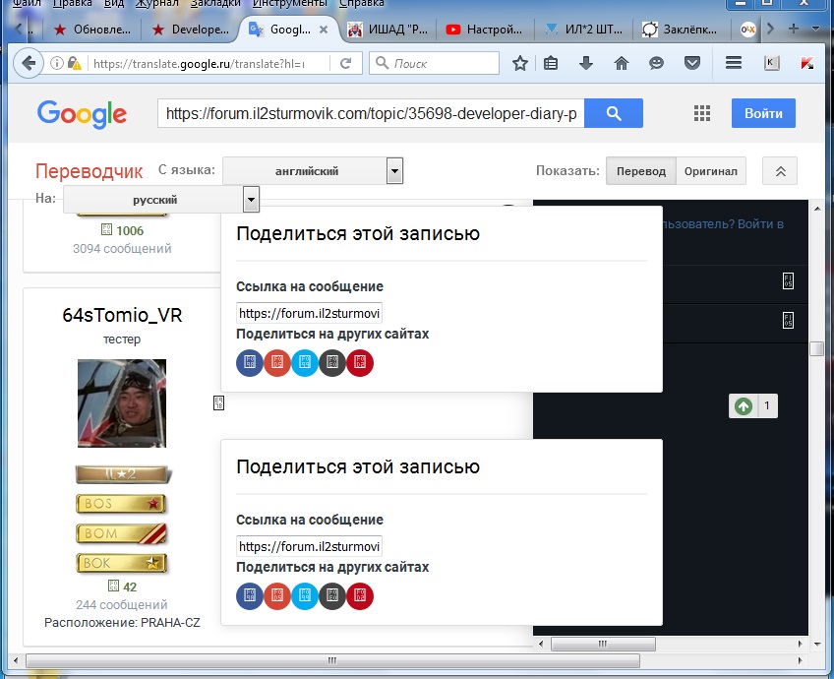Show site info via the lock warning icon
Screen dimensions: 834x679
point(74,63)
